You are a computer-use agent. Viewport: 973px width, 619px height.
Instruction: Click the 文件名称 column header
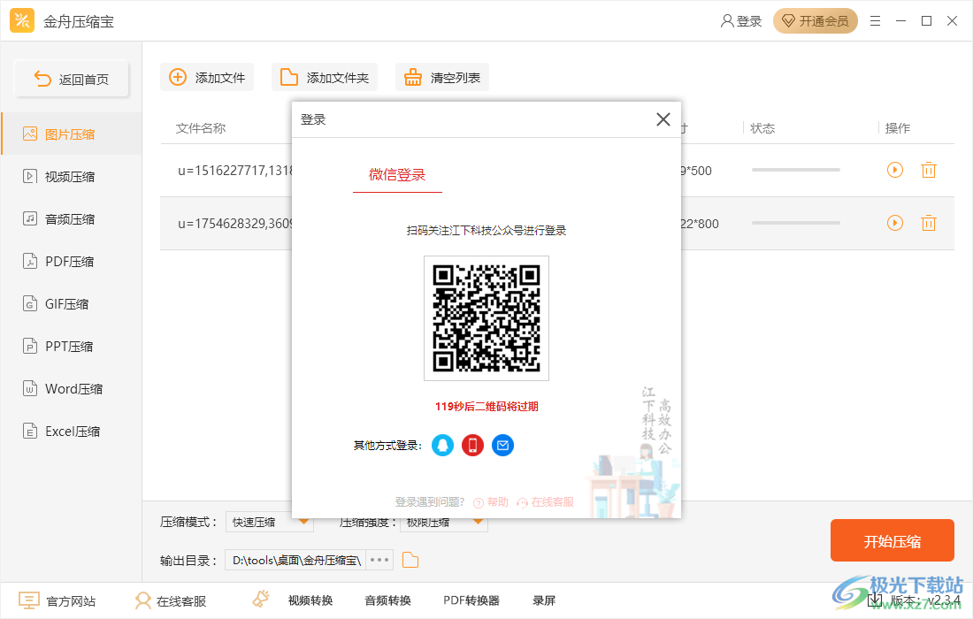(x=201, y=128)
